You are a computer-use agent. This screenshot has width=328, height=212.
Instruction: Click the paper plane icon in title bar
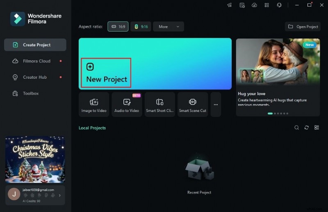(x=229, y=5)
